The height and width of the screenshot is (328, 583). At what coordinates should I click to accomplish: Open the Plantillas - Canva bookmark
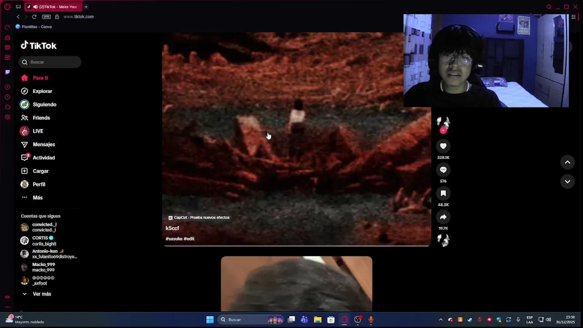coord(34,27)
